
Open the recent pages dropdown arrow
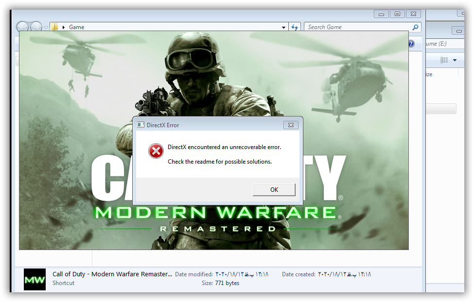[x=46, y=28]
